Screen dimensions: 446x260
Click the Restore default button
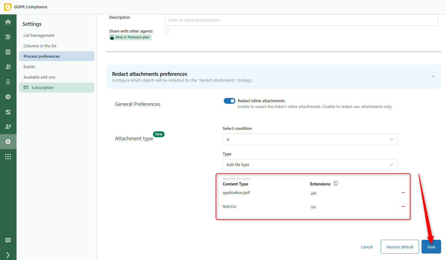(400, 247)
